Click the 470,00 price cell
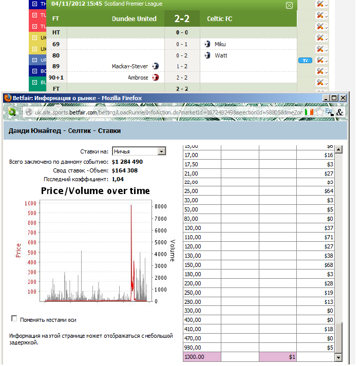The image size is (361, 366). [x=202, y=338]
